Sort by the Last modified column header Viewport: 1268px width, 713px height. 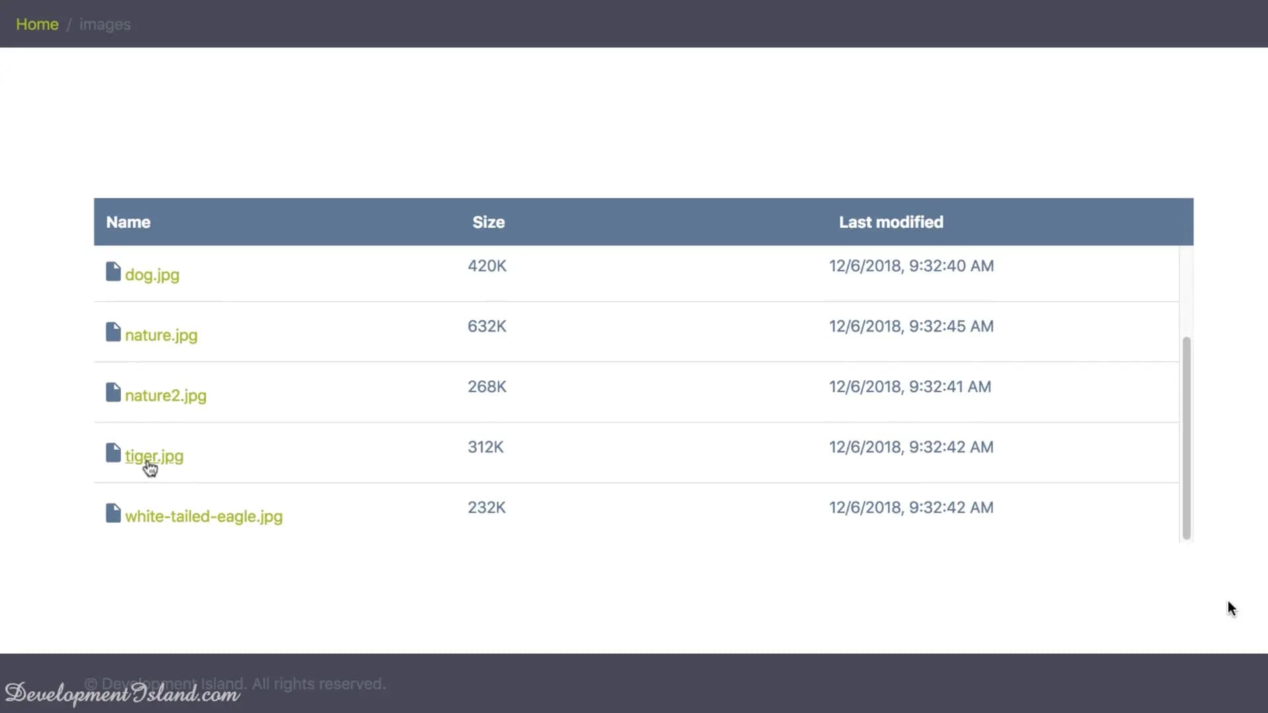[890, 222]
